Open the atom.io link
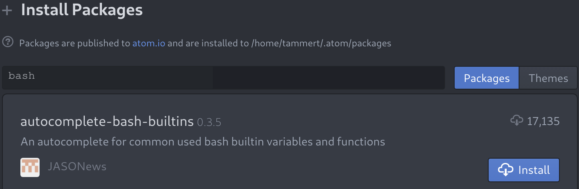Viewport: 579px width, 189px height. (x=149, y=43)
